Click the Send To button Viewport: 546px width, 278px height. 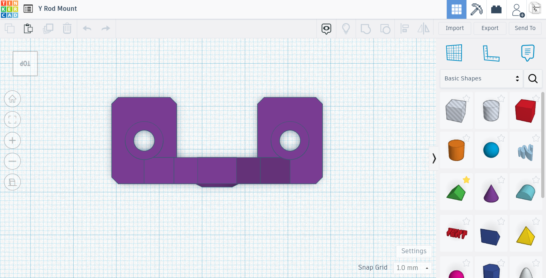tap(525, 28)
